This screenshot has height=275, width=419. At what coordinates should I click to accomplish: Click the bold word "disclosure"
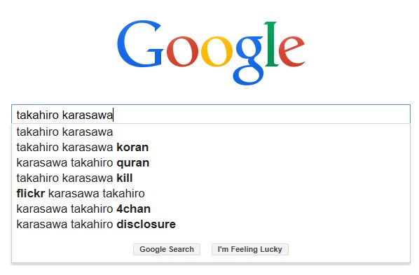146,225
